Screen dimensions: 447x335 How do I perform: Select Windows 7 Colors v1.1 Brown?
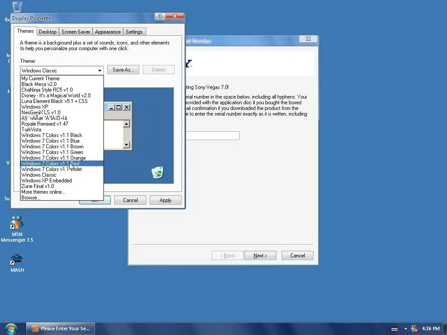62,147
